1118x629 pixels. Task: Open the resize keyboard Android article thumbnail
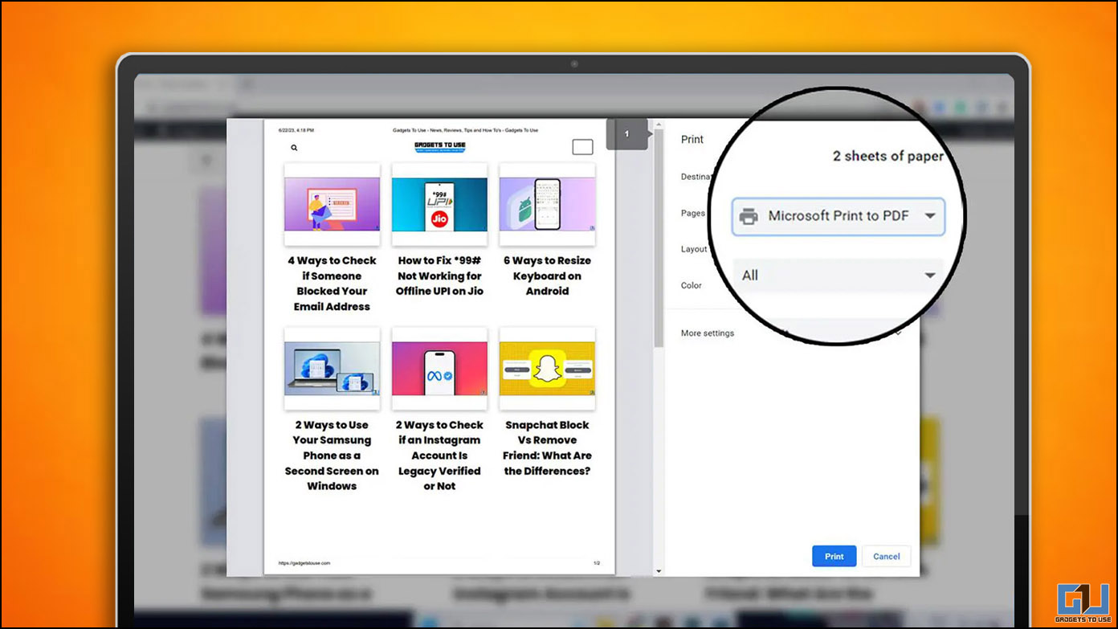pyautogui.click(x=547, y=205)
